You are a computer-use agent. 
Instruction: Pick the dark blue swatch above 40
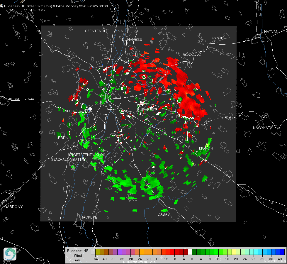pos(282,252)
